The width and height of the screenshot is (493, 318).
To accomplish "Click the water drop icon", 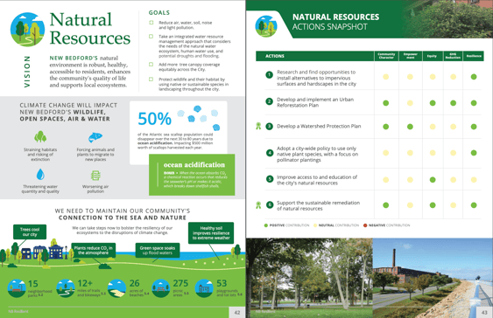I will (40, 174).
